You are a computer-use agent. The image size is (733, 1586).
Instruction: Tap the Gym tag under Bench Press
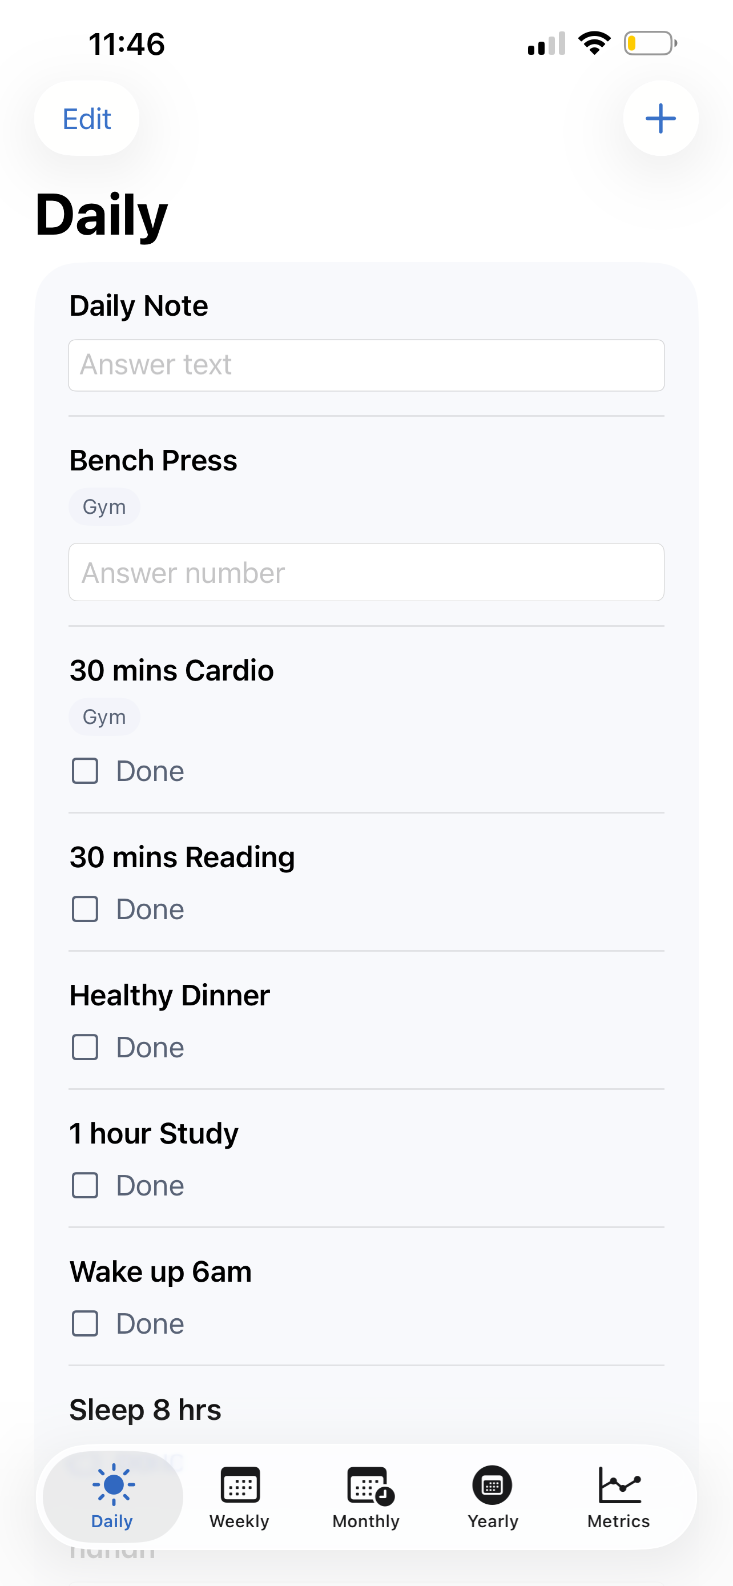[104, 507]
